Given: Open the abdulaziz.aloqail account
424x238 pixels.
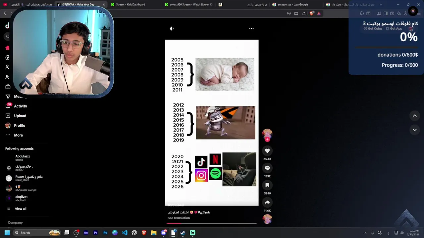Looking at the screenshot, I should (x=21, y=188).
